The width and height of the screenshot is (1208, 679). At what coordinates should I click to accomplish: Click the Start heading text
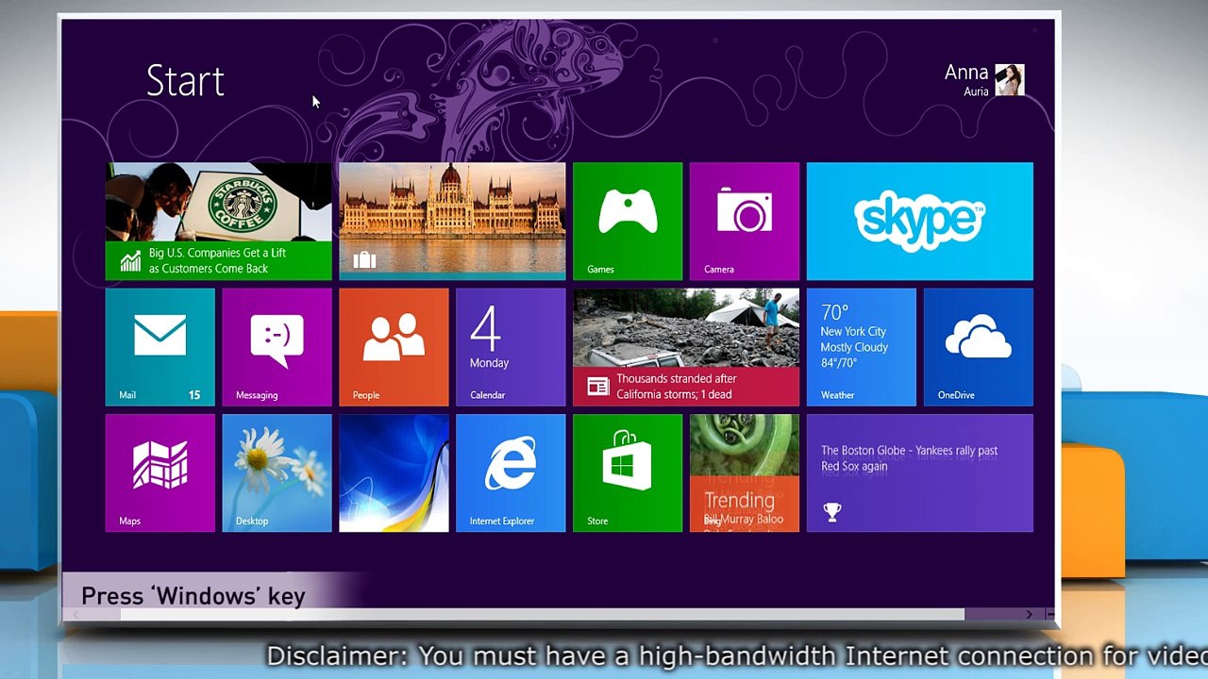pos(185,81)
